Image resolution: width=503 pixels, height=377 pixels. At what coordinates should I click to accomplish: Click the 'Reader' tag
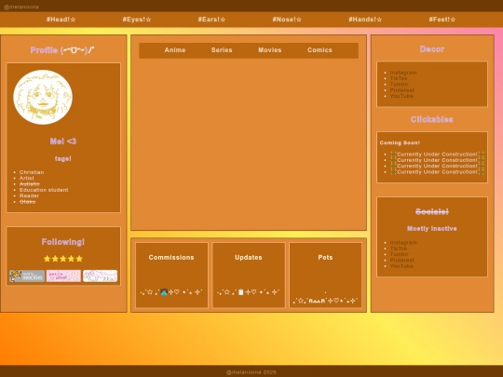coord(29,195)
